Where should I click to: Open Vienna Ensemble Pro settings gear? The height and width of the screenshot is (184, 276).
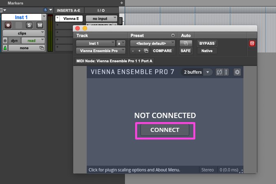pyautogui.click(x=237, y=72)
